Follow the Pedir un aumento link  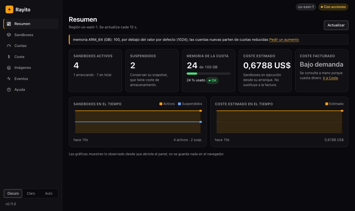tap(284, 40)
